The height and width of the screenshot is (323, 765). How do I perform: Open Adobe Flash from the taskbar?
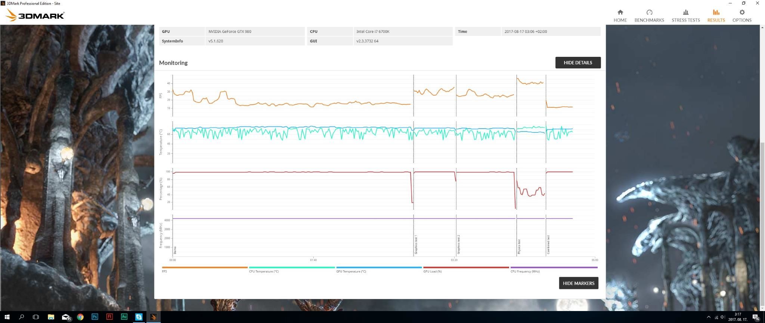coord(109,317)
